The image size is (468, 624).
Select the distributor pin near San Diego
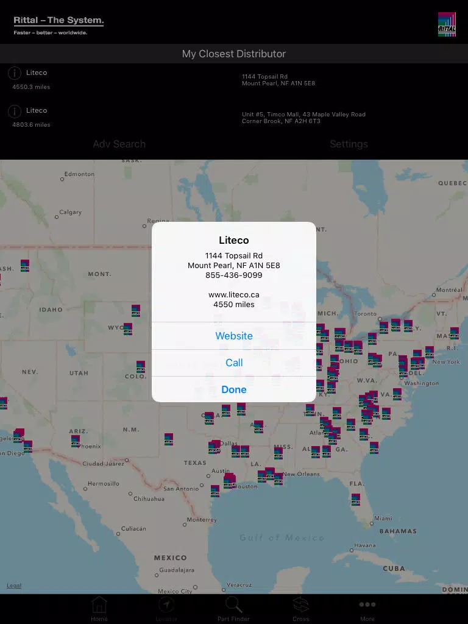point(28,447)
